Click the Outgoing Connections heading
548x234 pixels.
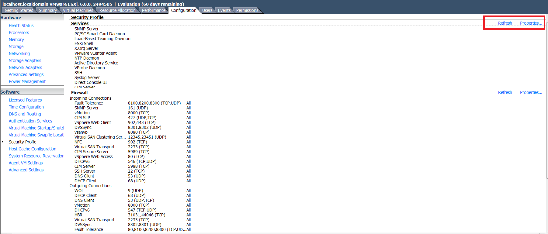90,186
